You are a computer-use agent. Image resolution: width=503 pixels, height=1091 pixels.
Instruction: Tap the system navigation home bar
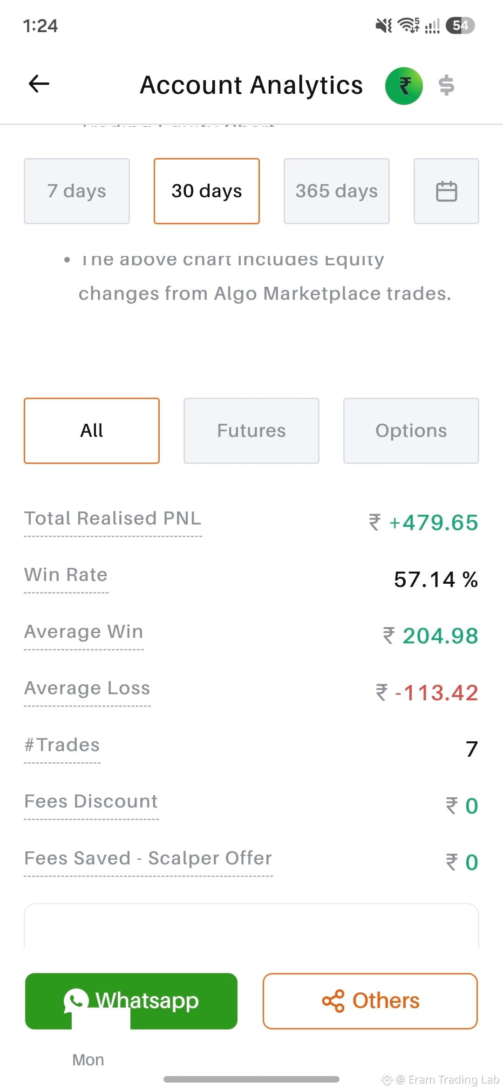pos(251,1079)
